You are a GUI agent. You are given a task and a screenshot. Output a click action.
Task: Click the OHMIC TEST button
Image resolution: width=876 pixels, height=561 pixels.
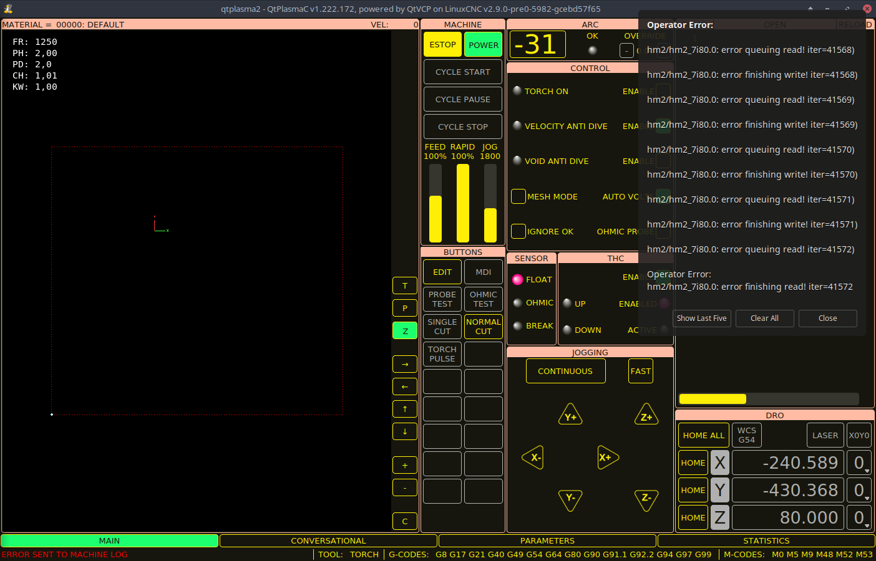[484, 299]
